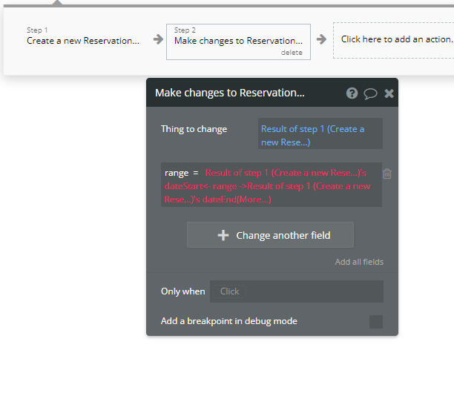Close the Make changes to Reservation panel

[389, 93]
